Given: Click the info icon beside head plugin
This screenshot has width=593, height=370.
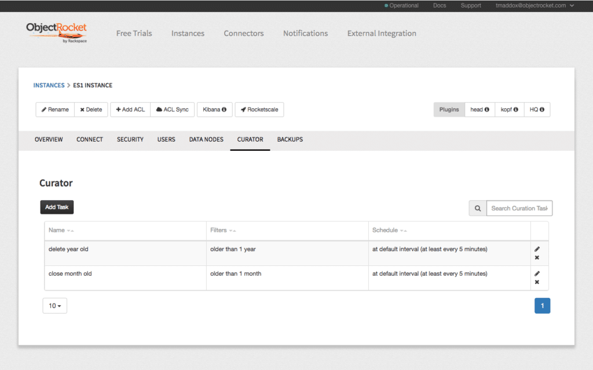Looking at the screenshot, I should (487, 109).
